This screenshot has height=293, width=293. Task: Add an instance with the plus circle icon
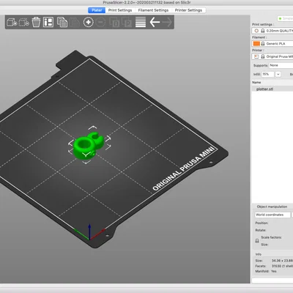click(x=89, y=22)
